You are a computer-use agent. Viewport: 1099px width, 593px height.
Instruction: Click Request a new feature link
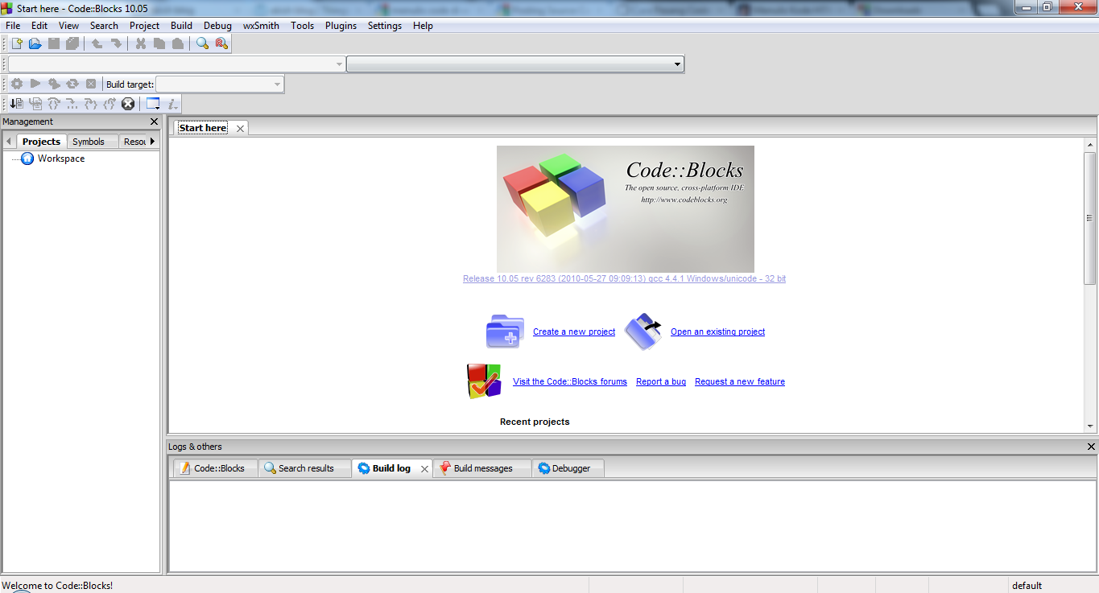pyautogui.click(x=740, y=381)
